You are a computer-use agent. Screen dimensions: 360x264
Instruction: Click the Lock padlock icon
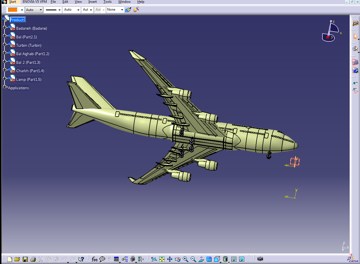133,259
